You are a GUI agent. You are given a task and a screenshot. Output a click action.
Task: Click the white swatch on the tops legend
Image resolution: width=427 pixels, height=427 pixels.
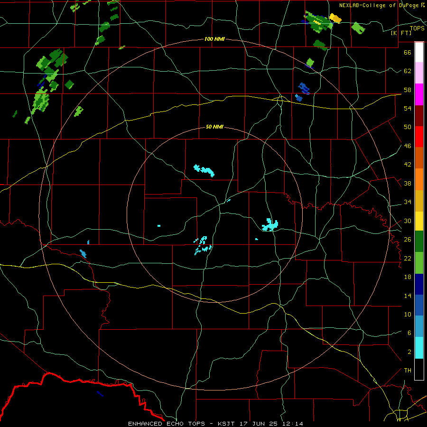(x=419, y=52)
